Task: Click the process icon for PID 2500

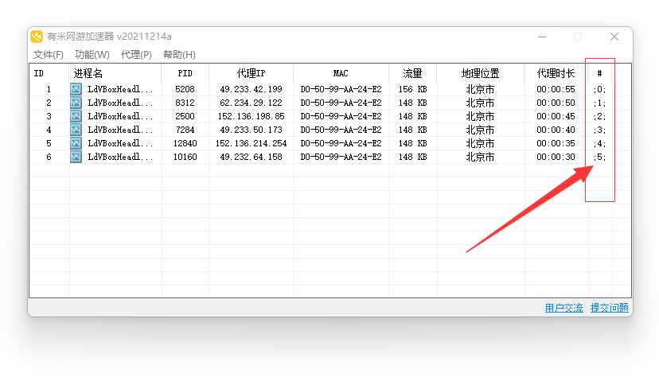Action: click(x=76, y=116)
